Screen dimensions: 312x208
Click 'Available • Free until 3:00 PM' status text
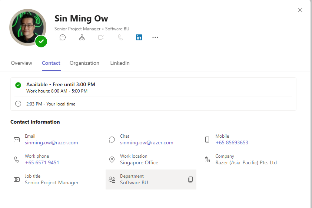(x=61, y=84)
